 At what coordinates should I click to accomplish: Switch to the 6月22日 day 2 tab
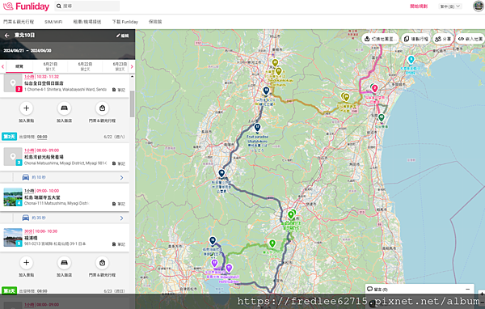85,66
